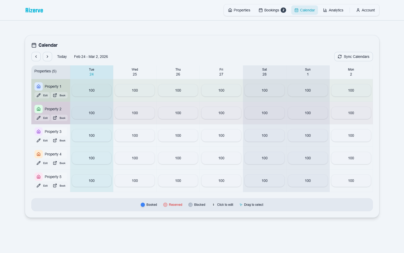Click the refresh icon on Sync Calendars
The image size is (404, 253).
[x=340, y=57]
